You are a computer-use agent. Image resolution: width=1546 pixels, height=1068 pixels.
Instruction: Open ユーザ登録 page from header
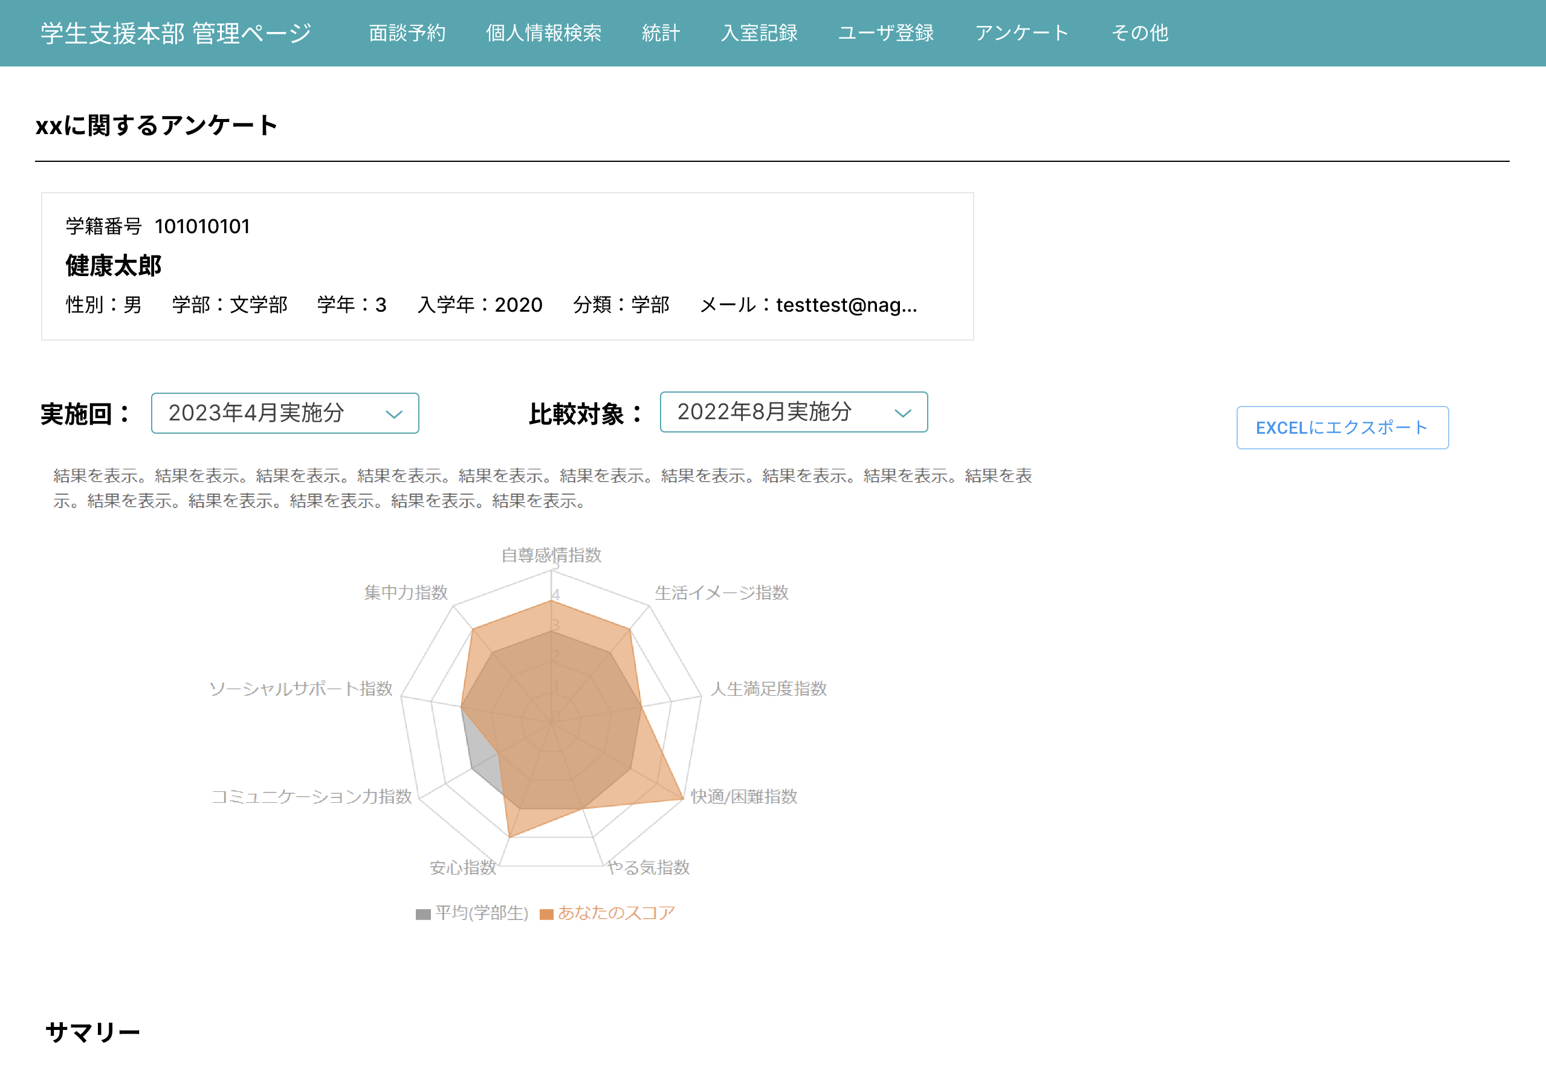point(885,33)
